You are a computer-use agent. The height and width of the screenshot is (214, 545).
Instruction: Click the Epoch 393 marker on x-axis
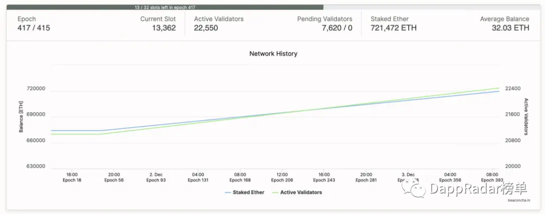[x=492, y=180]
